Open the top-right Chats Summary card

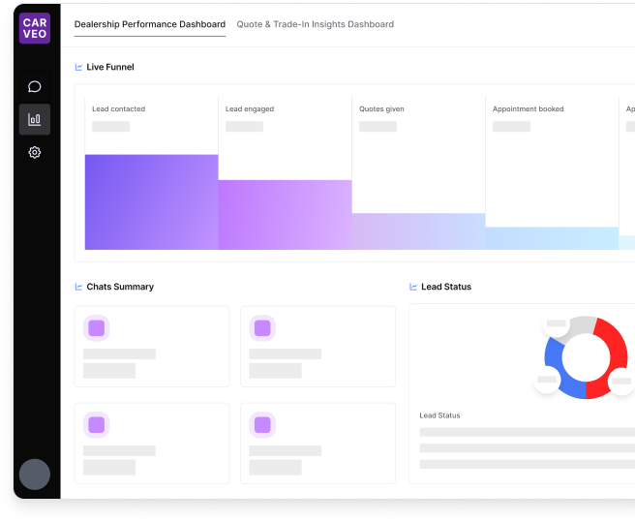[317, 347]
